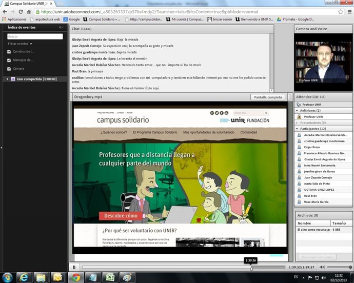This screenshot has height=283, width=354.
Task: Open Excel from the taskbar
Action: coord(109,277)
